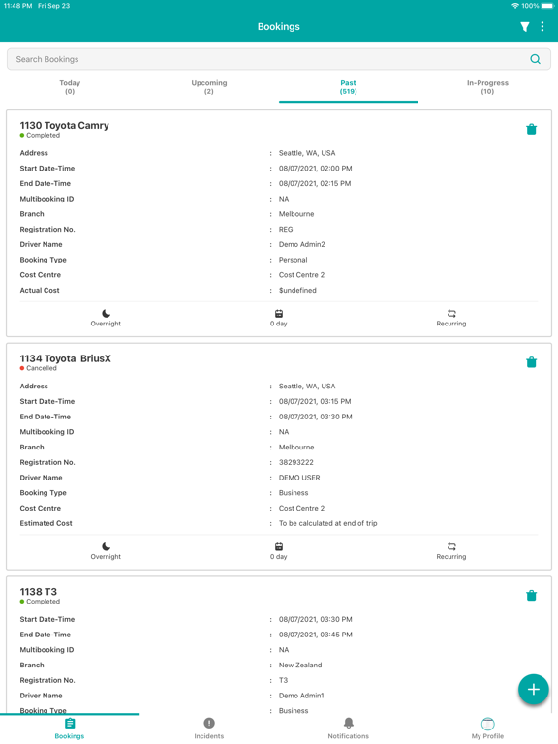Switch to the In-Progress tab
Screen dimensions: 558x744
[487, 87]
